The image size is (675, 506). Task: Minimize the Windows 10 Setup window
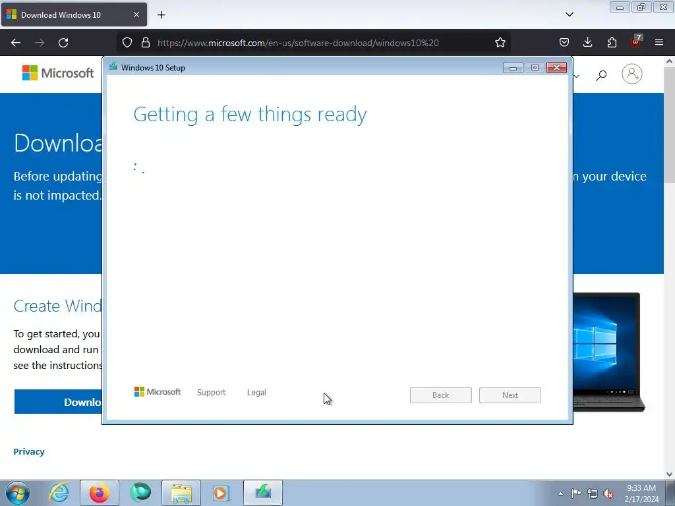pyautogui.click(x=513, y=68)
